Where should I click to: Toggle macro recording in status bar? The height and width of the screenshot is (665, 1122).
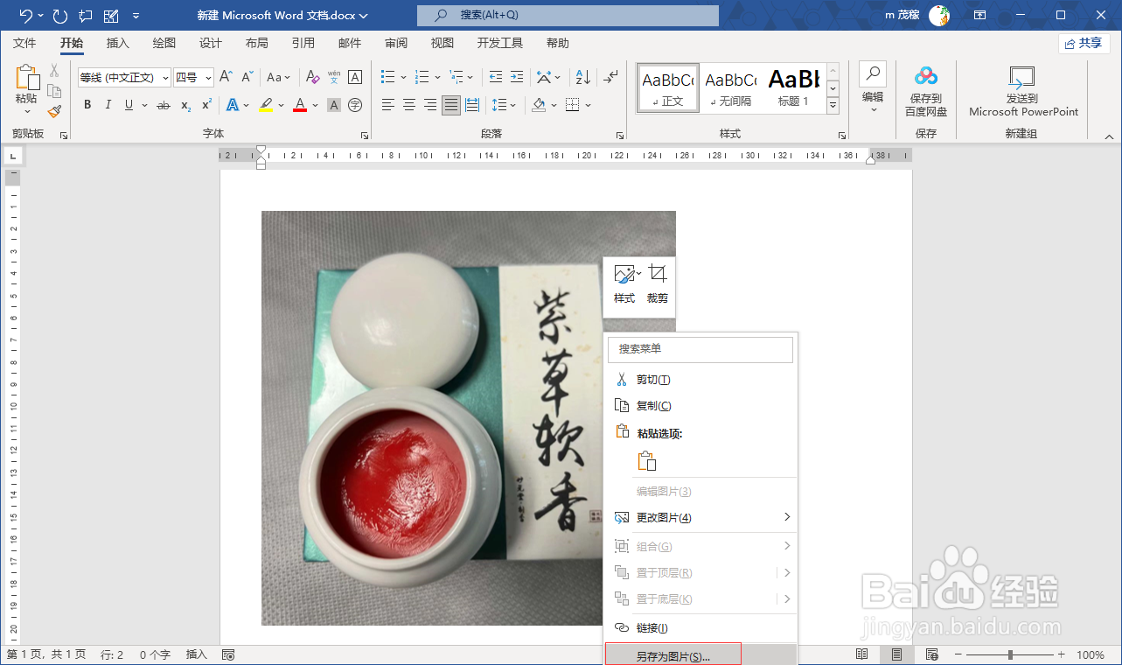coord(228,654)
